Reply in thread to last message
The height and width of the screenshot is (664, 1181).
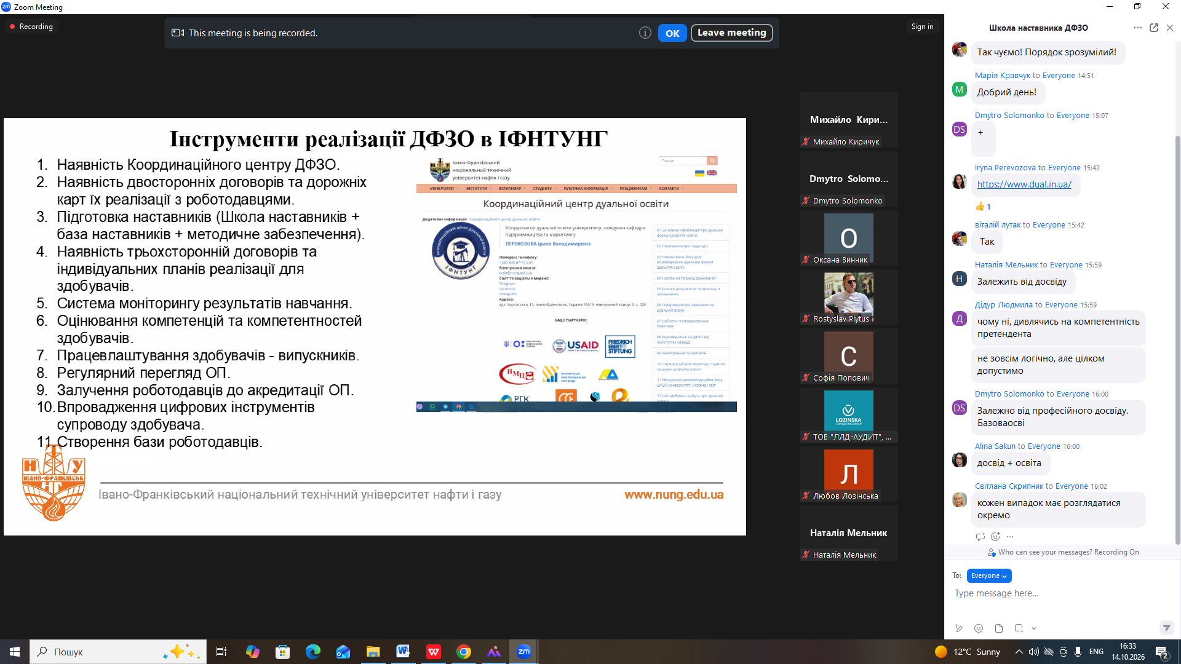pos(980,537)
